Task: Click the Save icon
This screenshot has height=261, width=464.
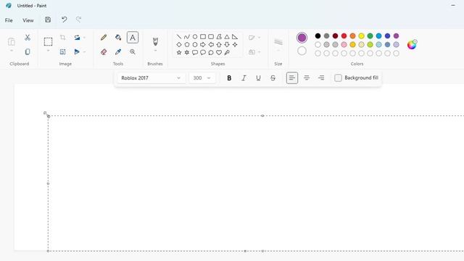Action: tap(48, 20)
